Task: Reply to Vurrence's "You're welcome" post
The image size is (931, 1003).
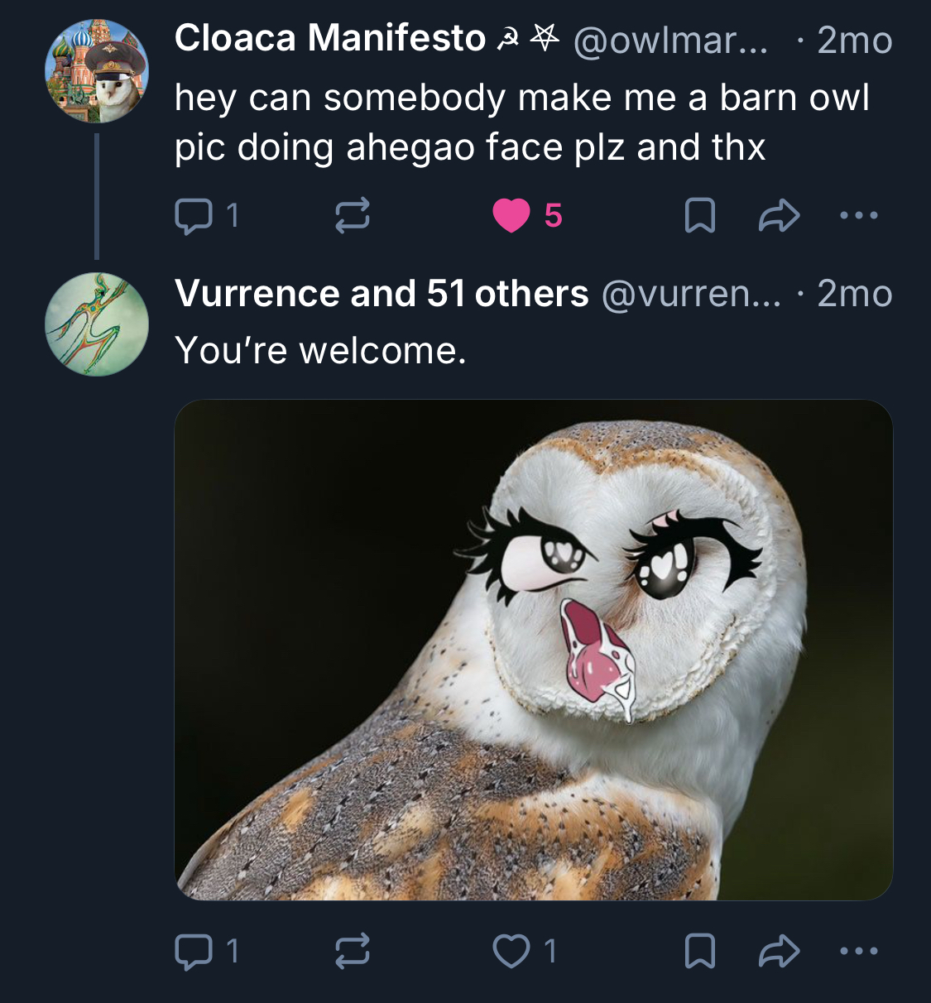Action: tap(194, 951)
